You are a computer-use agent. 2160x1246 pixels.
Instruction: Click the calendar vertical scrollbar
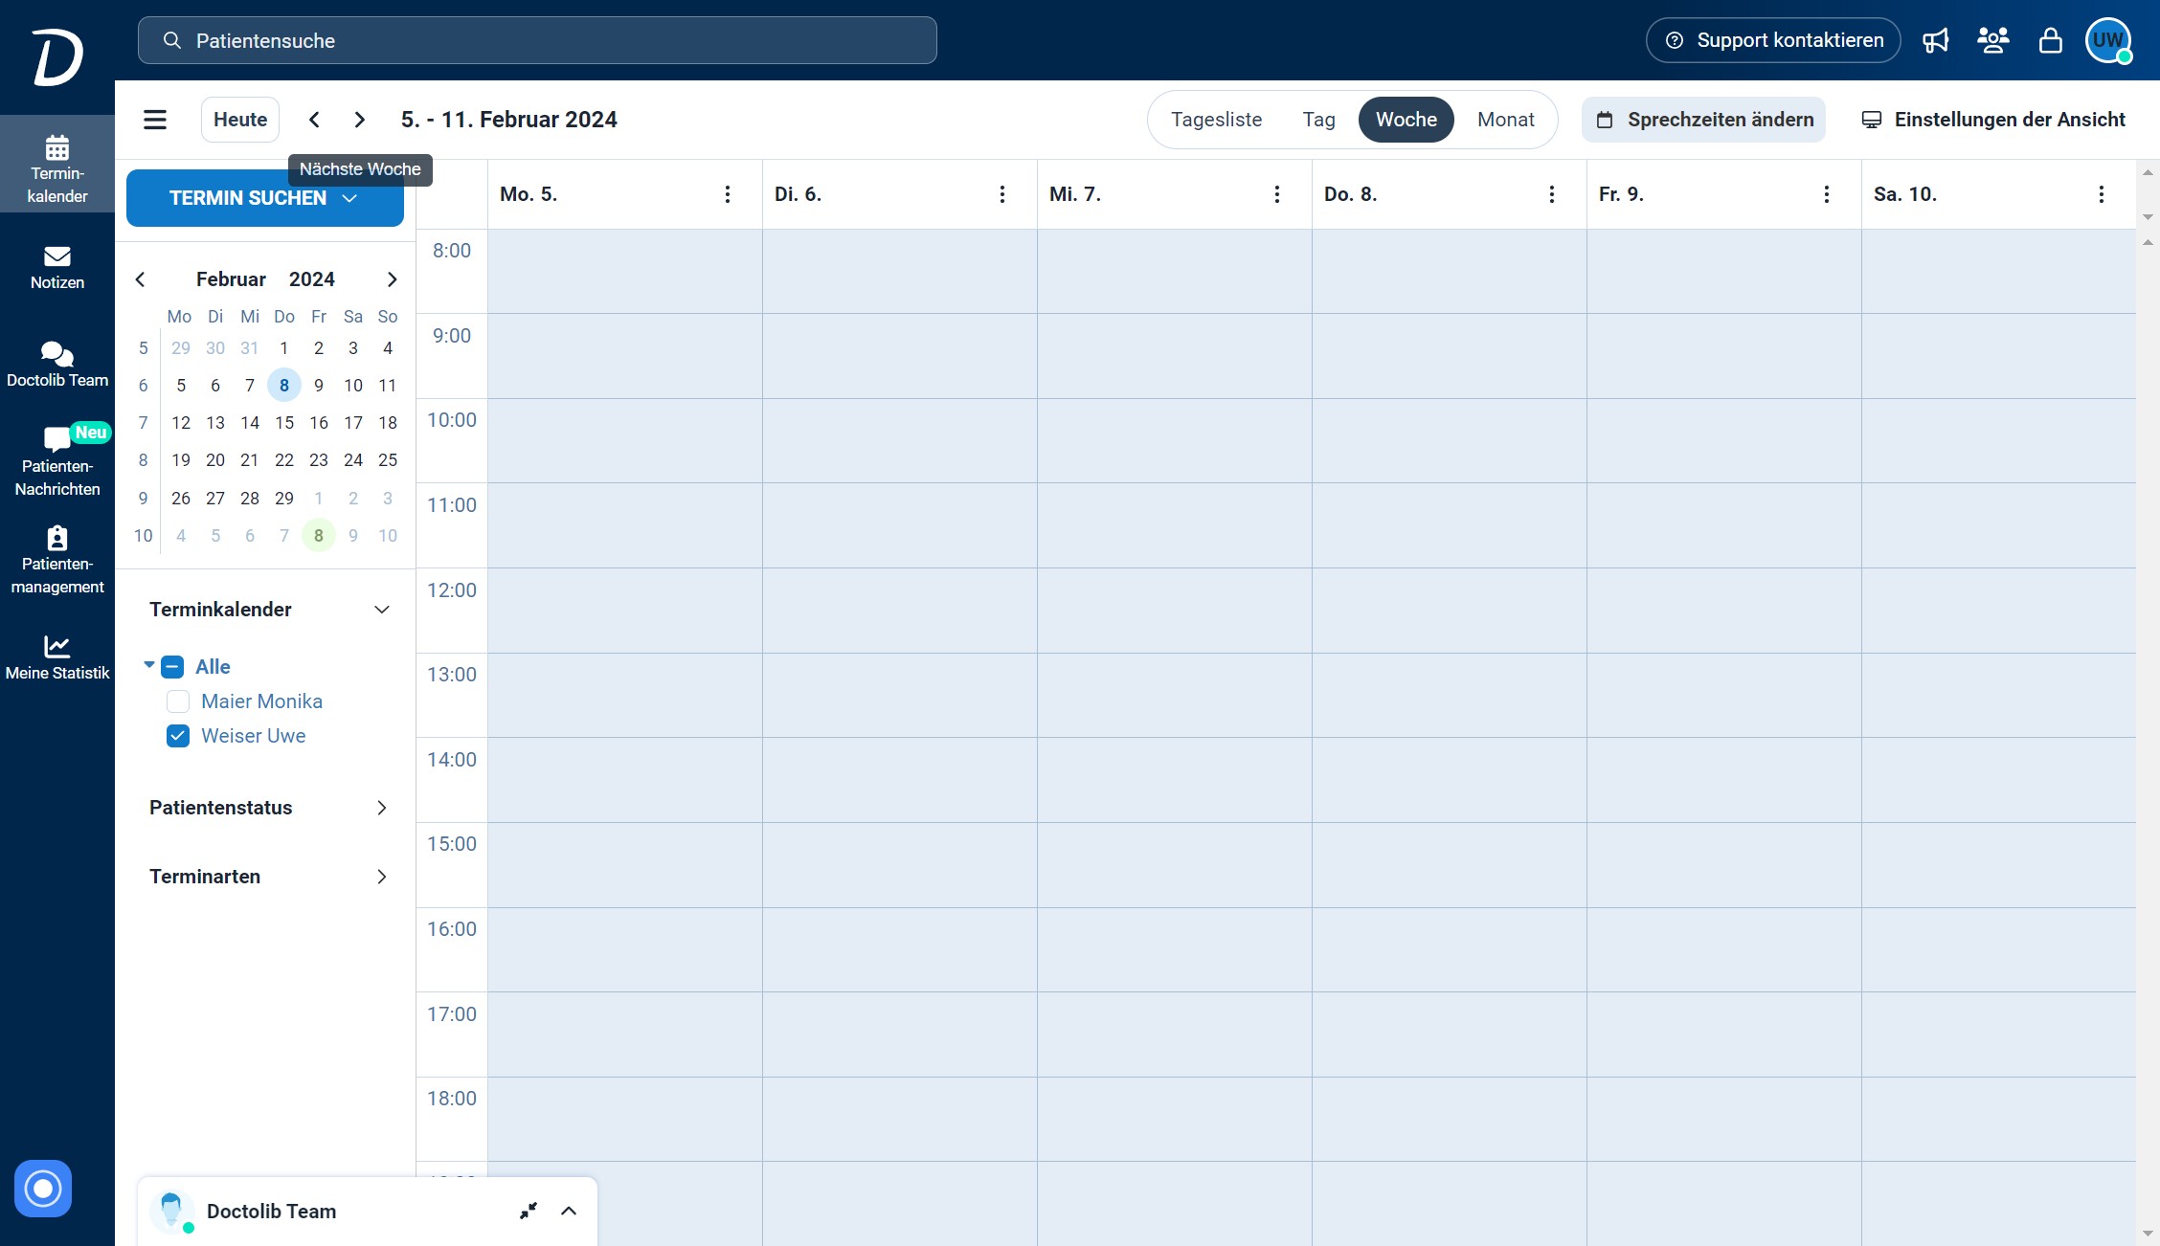click(x=2148, y=737)
